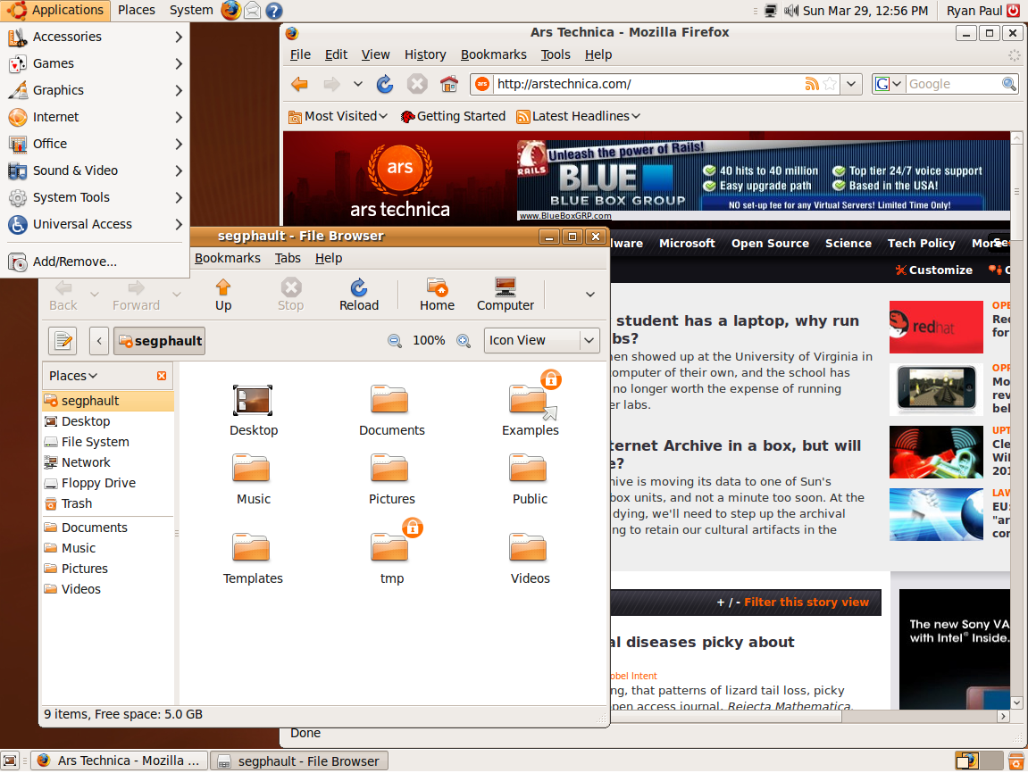Click the Firefox stop loading button
The height and width of the screenshot is (773, 1028).
[x=417, y=84]
